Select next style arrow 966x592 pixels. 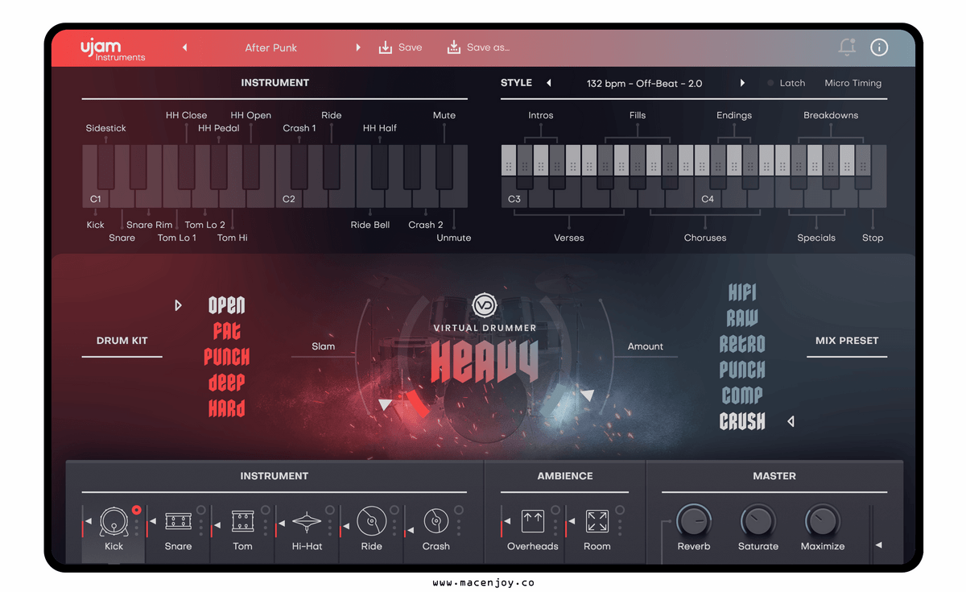click(x=742, y=83)
